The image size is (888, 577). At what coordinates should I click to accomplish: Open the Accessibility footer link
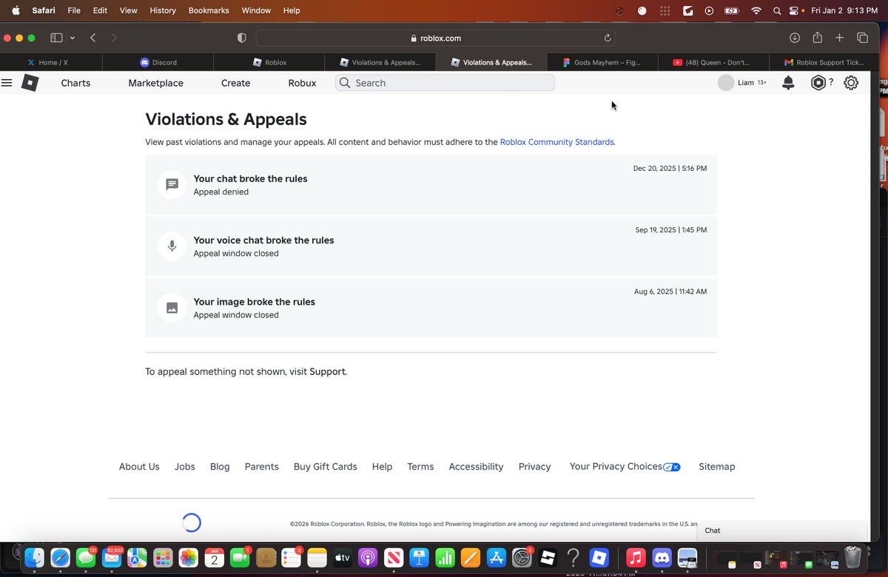(x=476, y=467)
